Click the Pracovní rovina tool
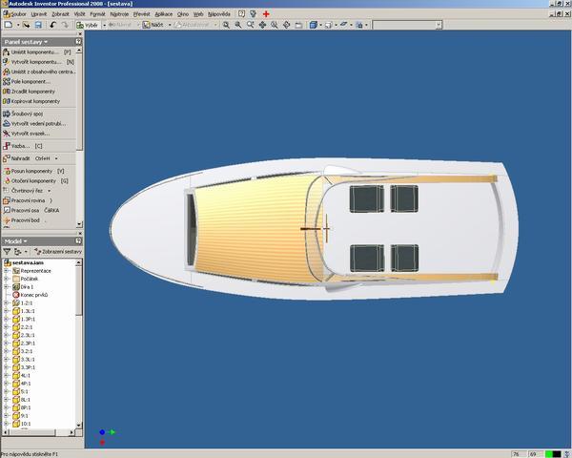The image size is (572, 458). pos(31,200)
